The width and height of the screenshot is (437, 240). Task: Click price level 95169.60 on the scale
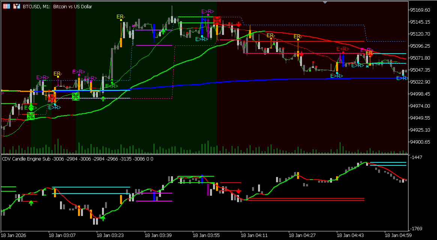click(420, 10)
